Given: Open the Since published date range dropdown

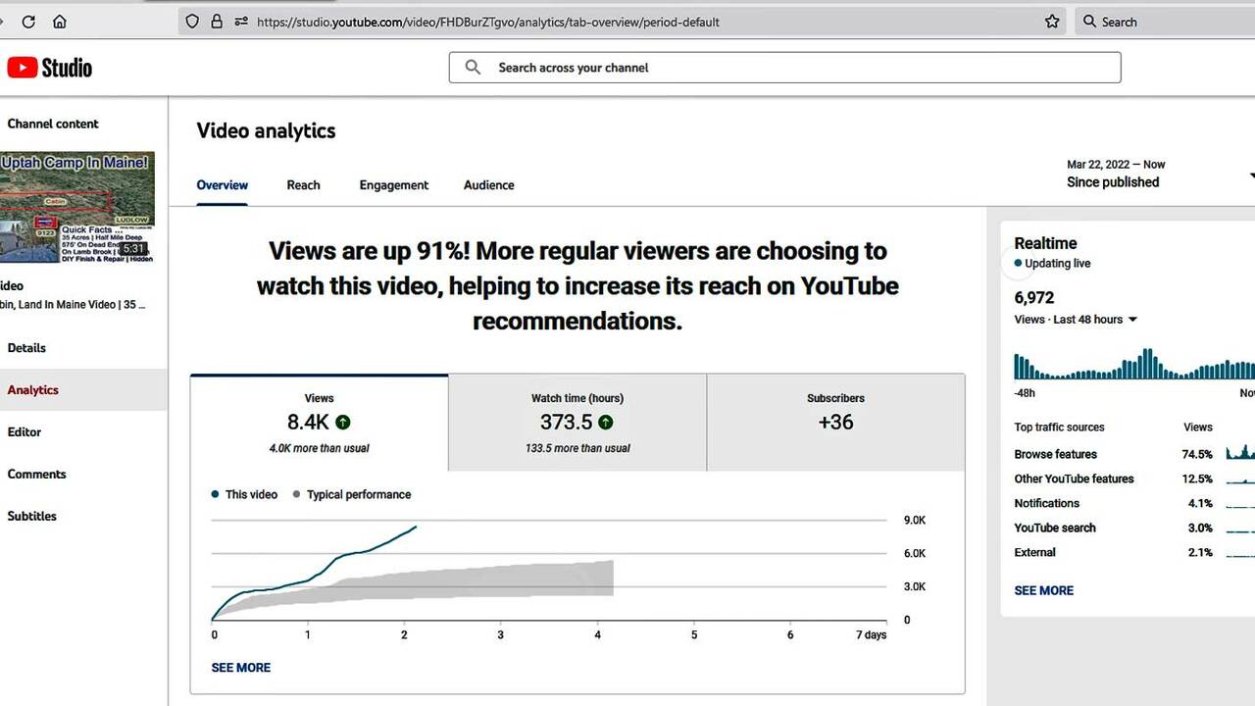Looking at the screenshot, I should (x=1159, y=174).
